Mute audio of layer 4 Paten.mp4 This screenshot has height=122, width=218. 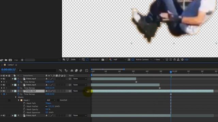pyautogui.click(x=4, y=115)
